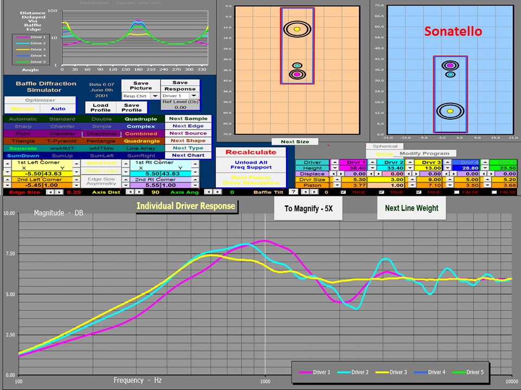The width and height of the screenshot is (521, 390).
Task: Lower Drvr 4 height with down arrow
Action: point(448,168)
